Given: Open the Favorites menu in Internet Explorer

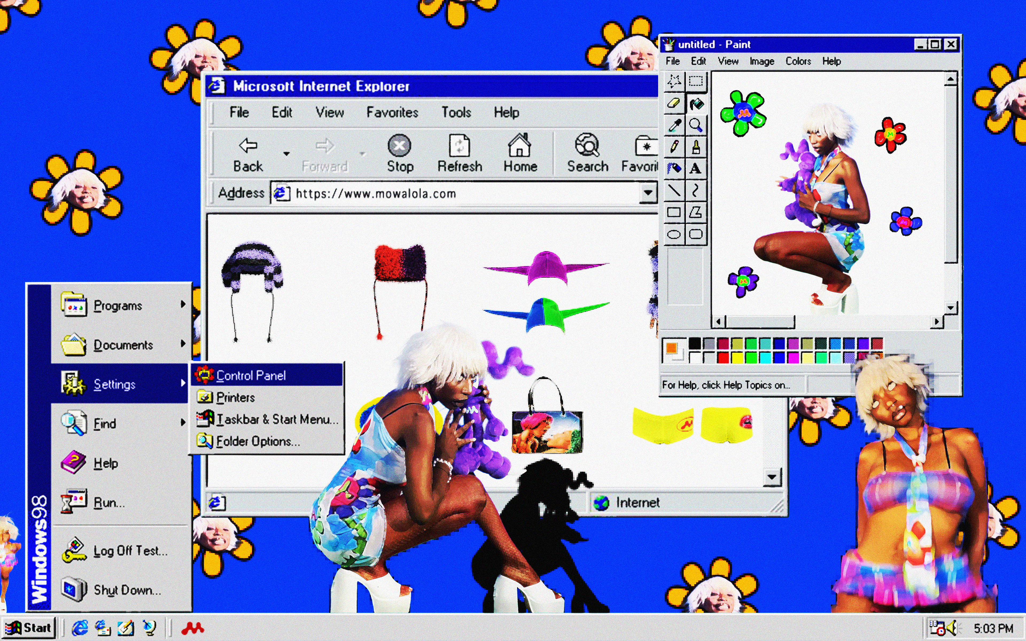Looking at the screenshot, I should pyautogui.click(x=392, y=112).
